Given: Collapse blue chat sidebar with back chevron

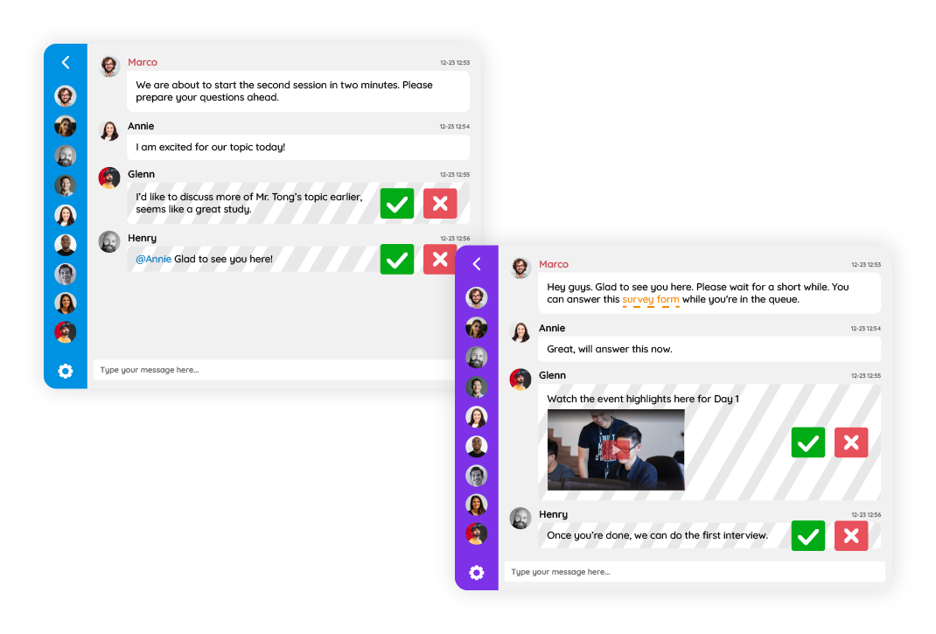Looking at the screenshot, I should click(66, 62).
